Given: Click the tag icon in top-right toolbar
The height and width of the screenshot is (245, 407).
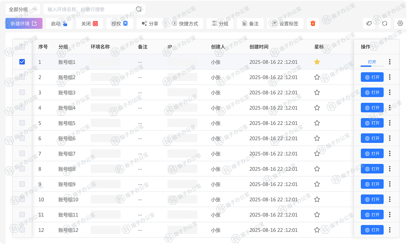Looking at the screenshot, I should pos(369,23).
